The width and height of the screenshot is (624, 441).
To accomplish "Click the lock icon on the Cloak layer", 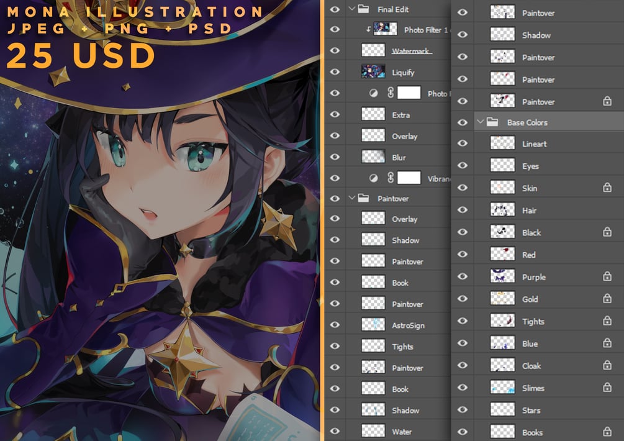I will (607, 365).
